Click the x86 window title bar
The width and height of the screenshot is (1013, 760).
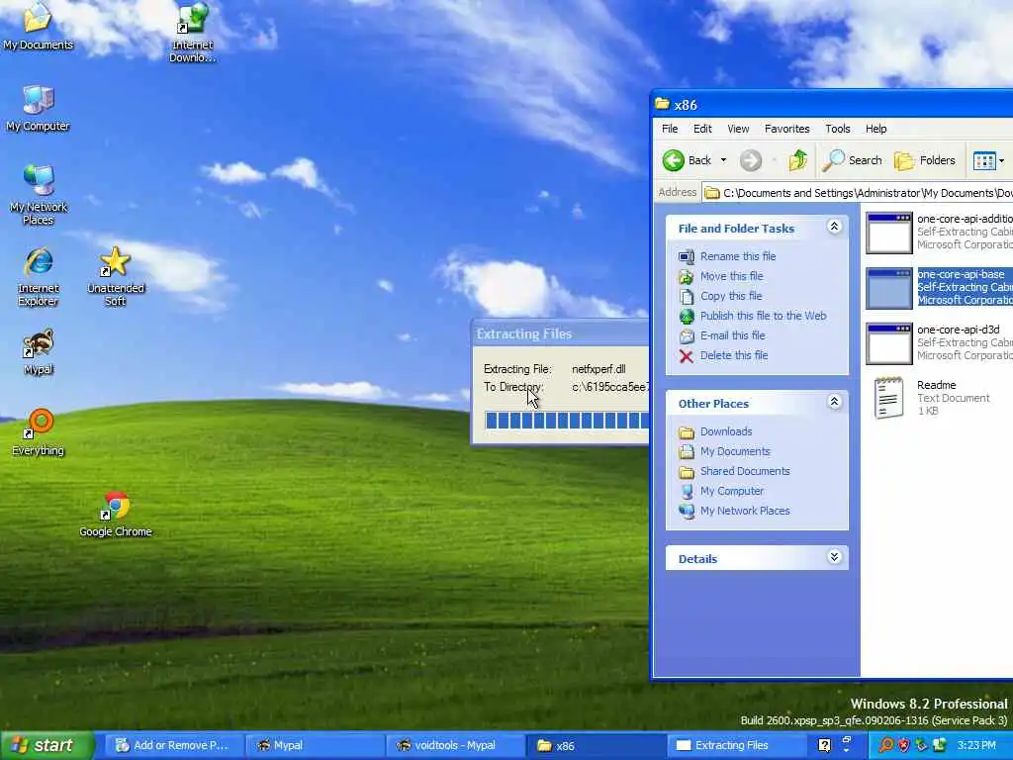click(832, 105)
